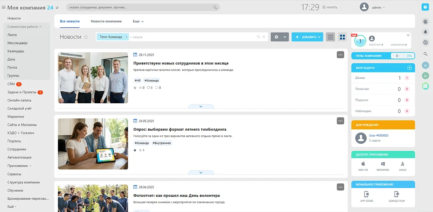
Task: Open Задачи и Проекты in the left menu
Action: 22,92
